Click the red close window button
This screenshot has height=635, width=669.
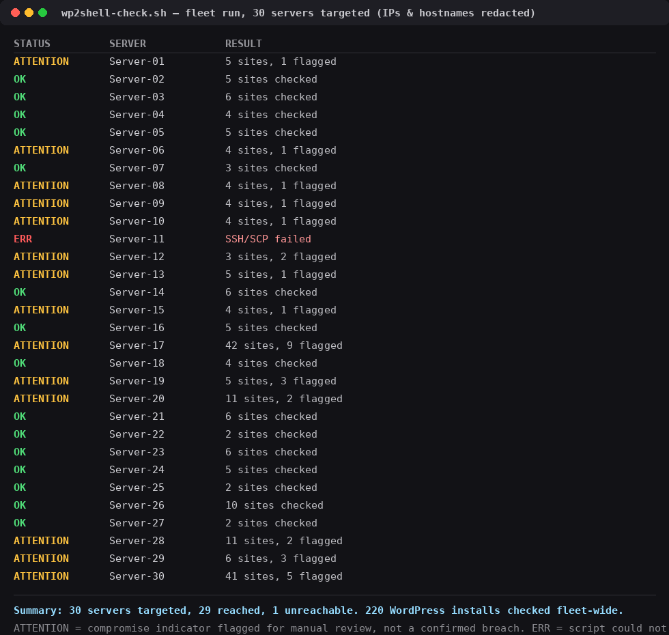(15, 13)
